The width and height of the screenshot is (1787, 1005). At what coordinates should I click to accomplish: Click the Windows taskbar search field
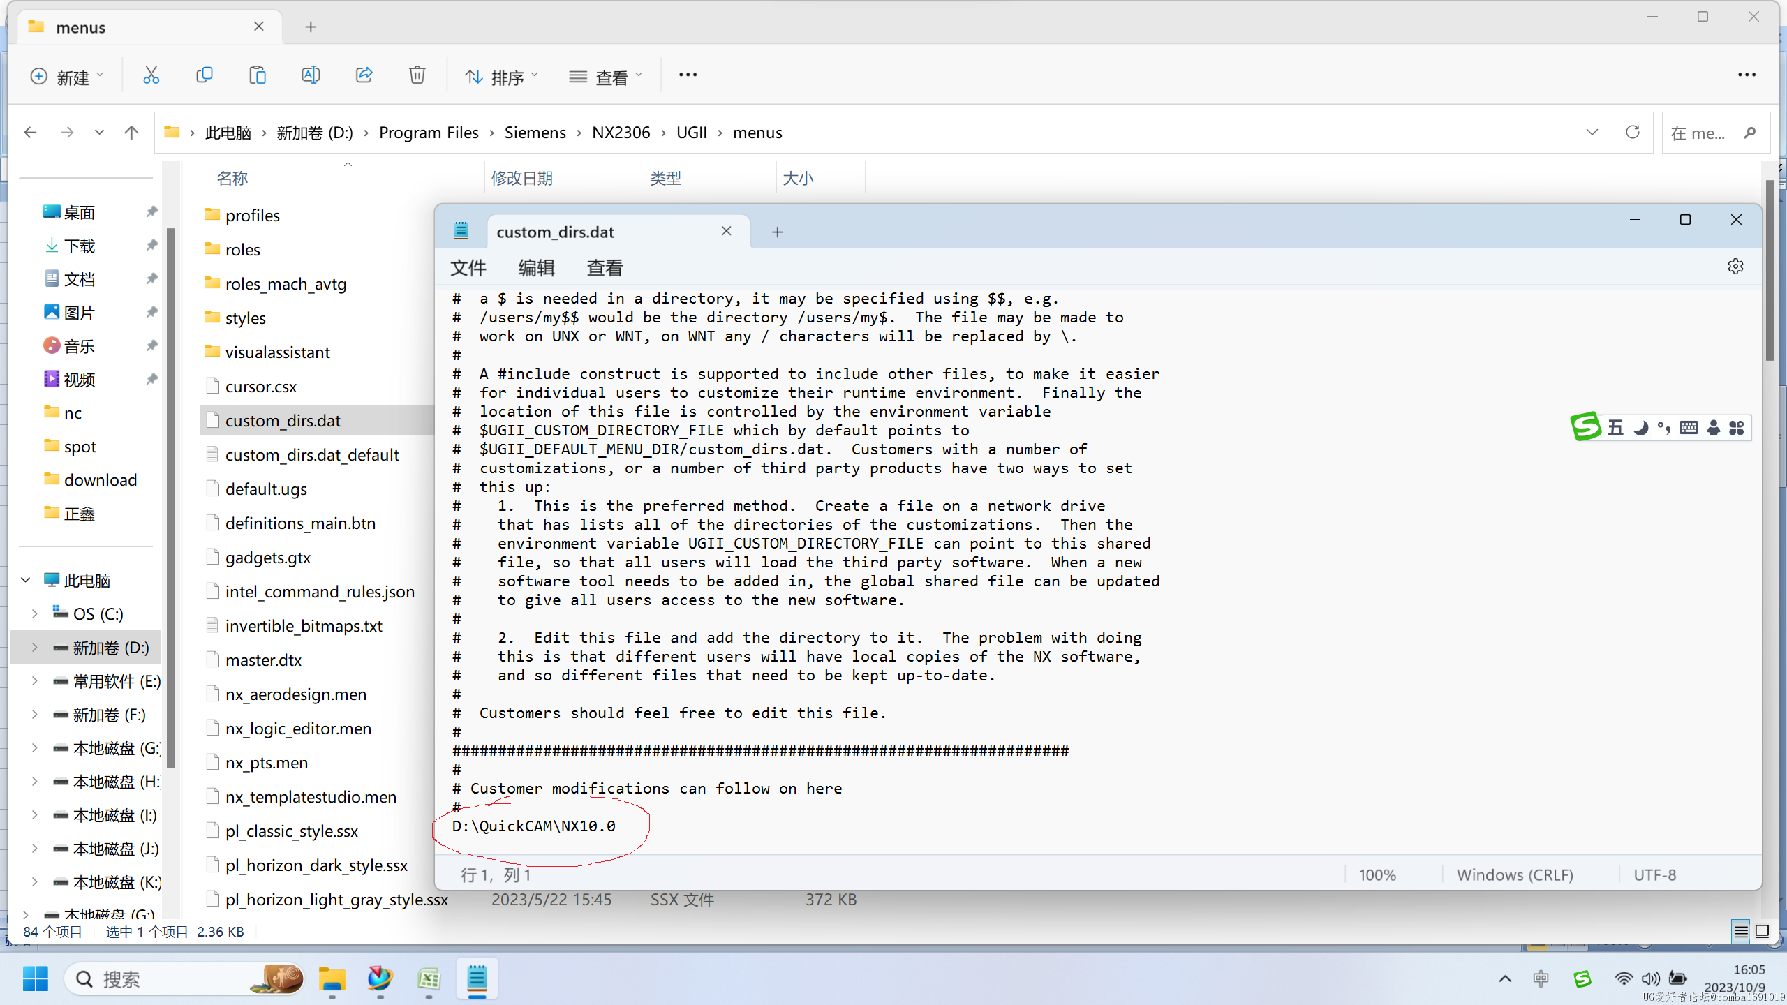click(x=185, y=978)
